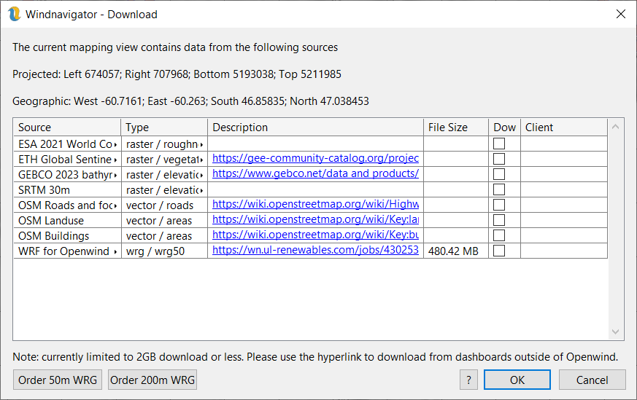This screenshot has height=400, width=637.
Task: Open the wn.ul-renewables.com jobs link
Action: click(x=315, y=251)
